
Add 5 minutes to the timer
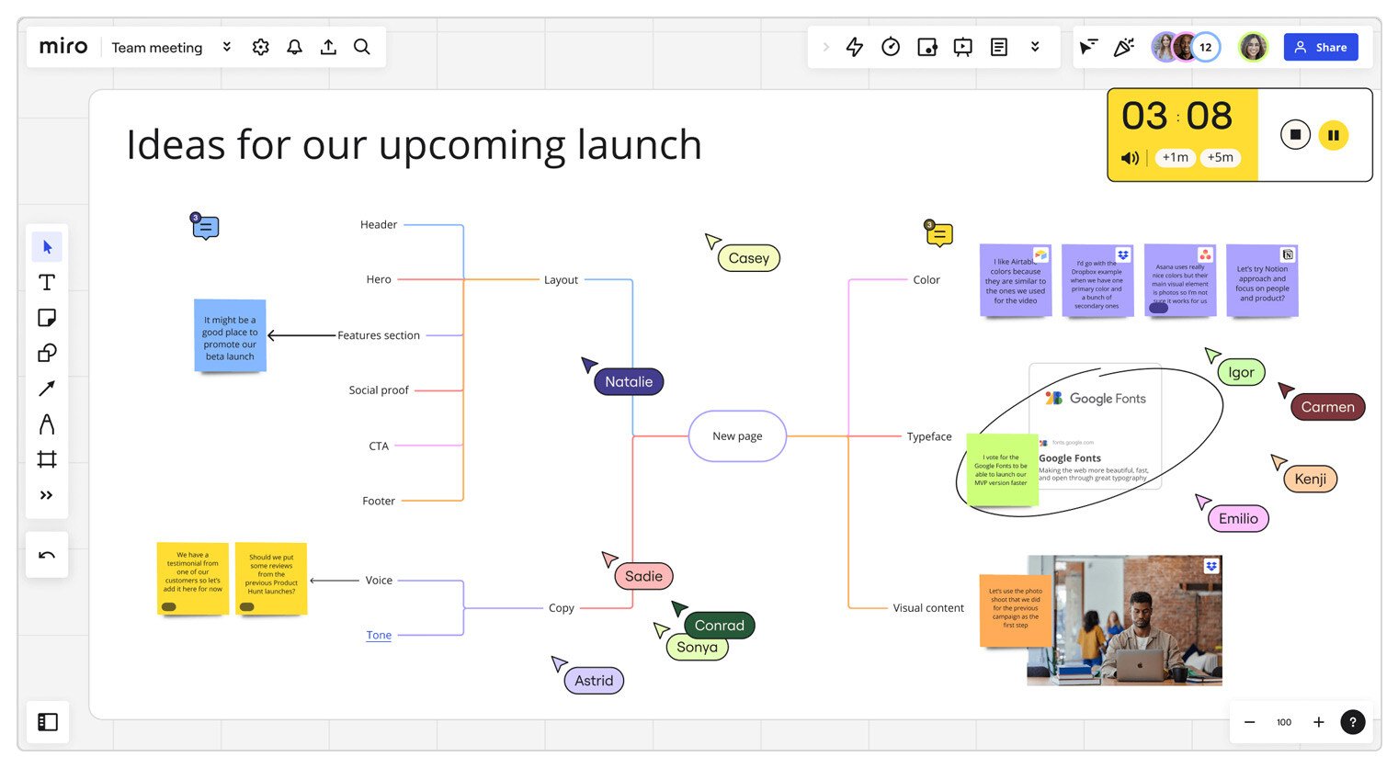(x=1220, y=157)
